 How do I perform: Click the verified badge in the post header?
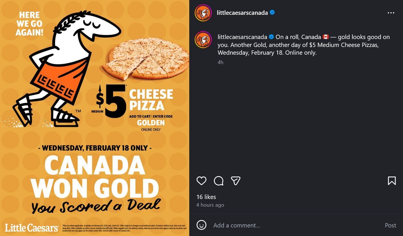[x=272, y=13]
